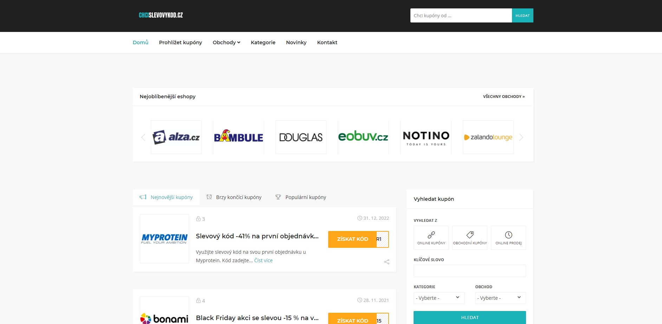This screenshot has height=324, width=662.
Task: Expand the Obchody menu dropdown
Action: [x=226, y=42]
